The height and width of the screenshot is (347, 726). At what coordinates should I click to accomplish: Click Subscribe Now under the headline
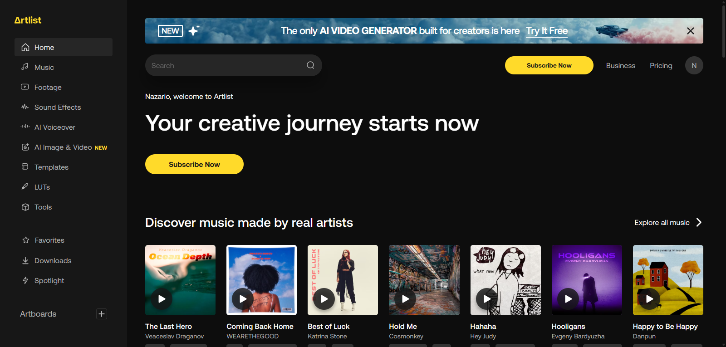(x=194, y=164)
